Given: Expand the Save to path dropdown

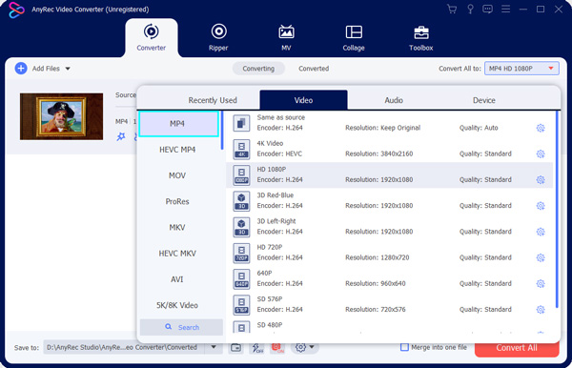Looking at the screenshot, I should [214, 347].
